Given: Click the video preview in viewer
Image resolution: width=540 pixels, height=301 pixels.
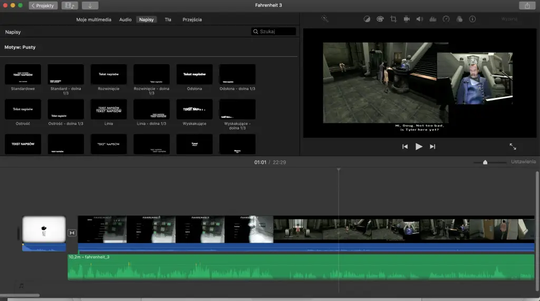Looking at the screenshot, I should click(419, 83).
